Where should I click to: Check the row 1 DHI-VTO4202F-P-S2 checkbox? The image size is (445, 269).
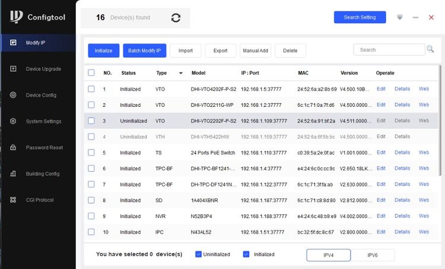click(x=91, y=89)
